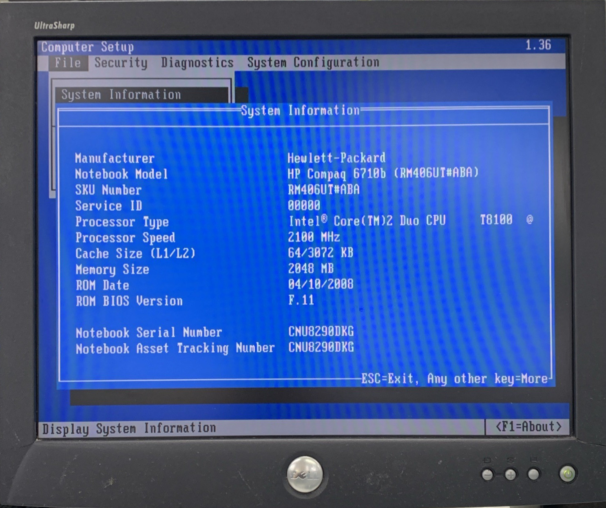Click the F1=About hint
The image size is (606, 508).
click(529, 427)
